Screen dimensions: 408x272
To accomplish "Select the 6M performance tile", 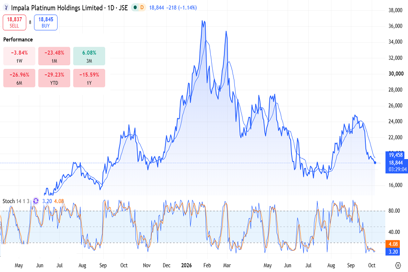I will point(19,78).
